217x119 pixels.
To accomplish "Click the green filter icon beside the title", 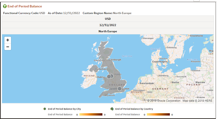I will point(5,6).
